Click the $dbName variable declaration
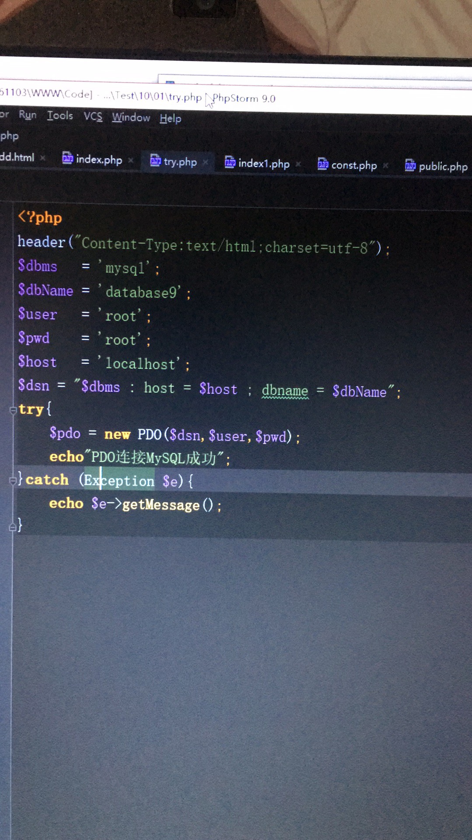 45,290
